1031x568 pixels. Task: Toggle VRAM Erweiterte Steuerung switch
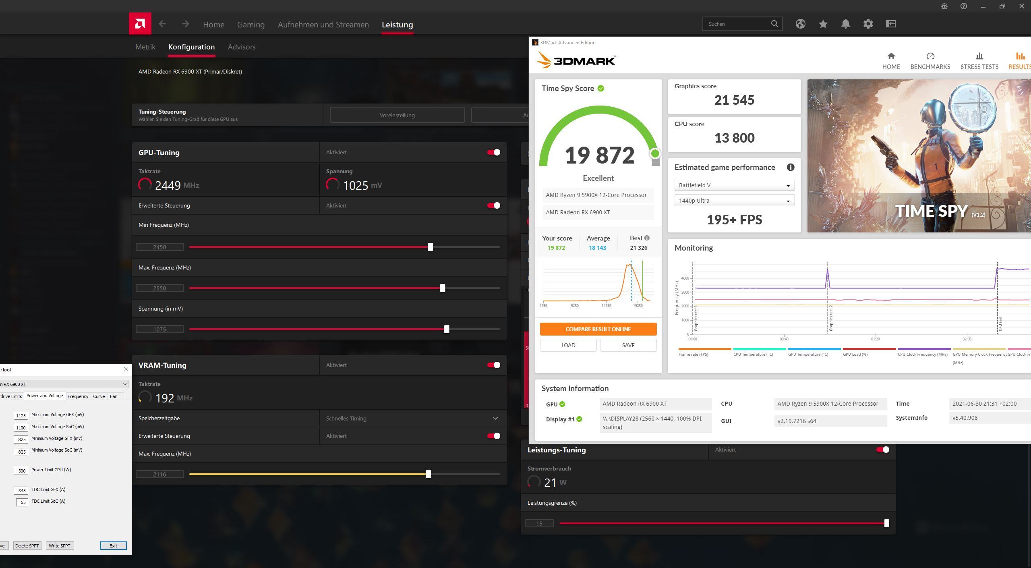click(494, 436)
